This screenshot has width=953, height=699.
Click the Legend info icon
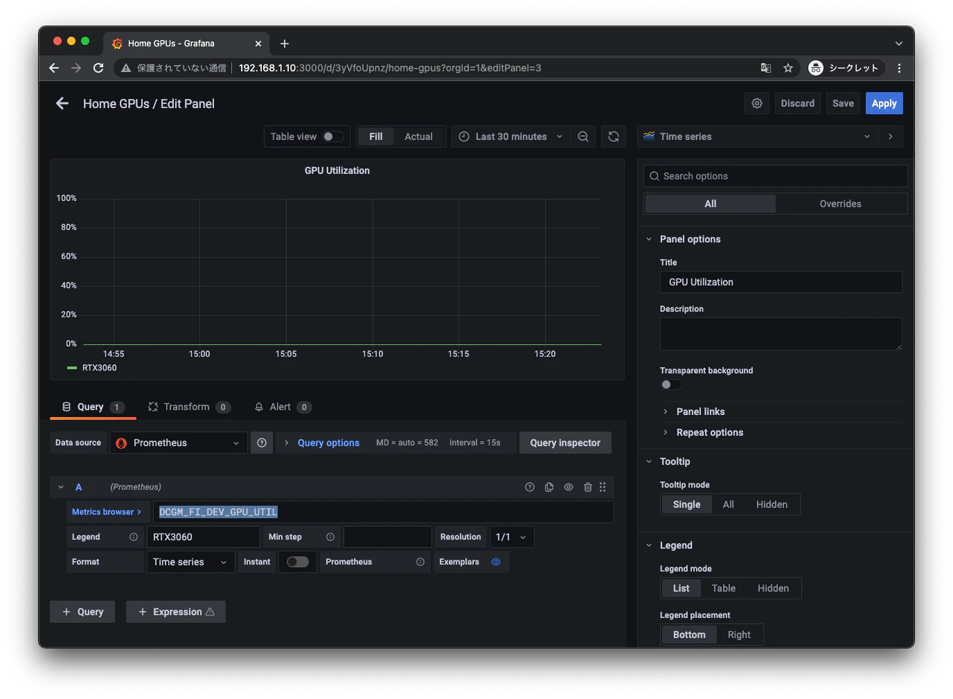(134, 537)
